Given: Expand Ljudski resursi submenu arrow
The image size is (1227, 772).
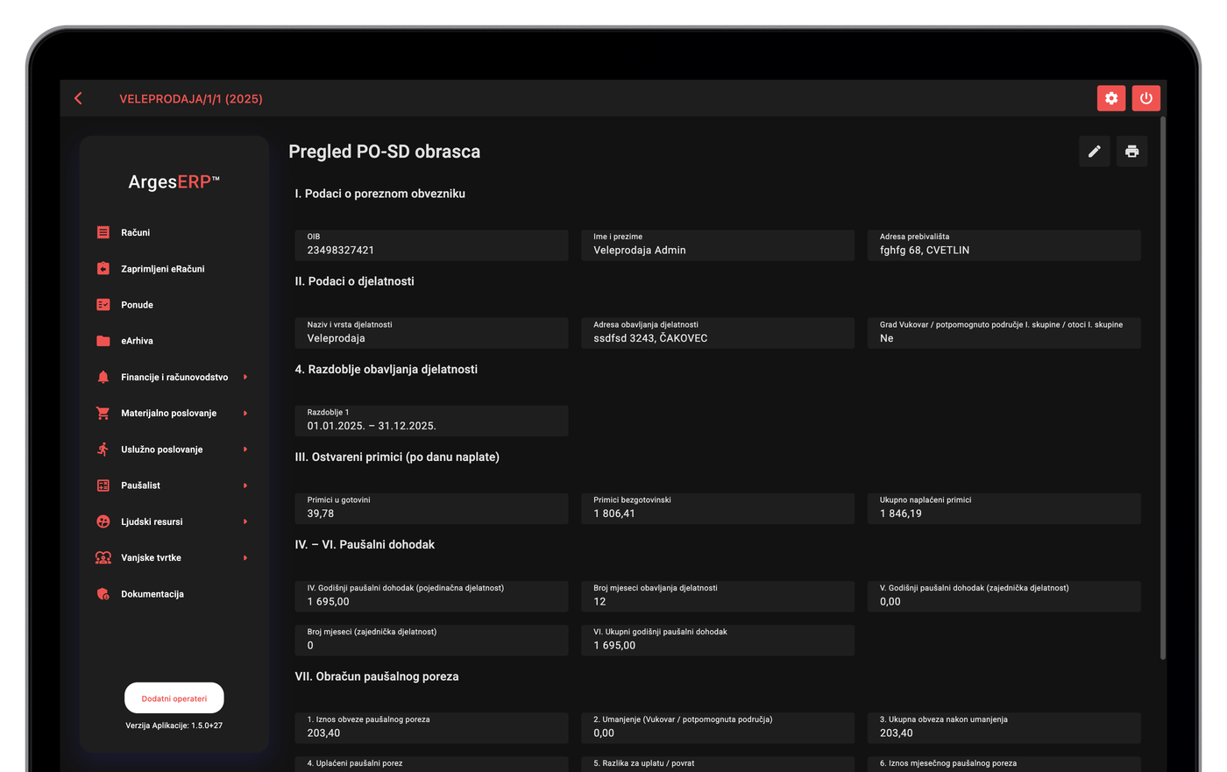Looking at the screenshot, I should [245, 521].
